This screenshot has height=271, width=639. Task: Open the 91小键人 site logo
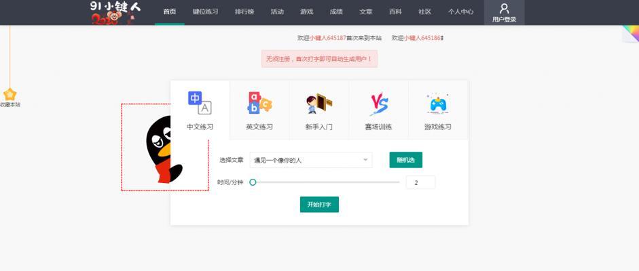(115, 13)
